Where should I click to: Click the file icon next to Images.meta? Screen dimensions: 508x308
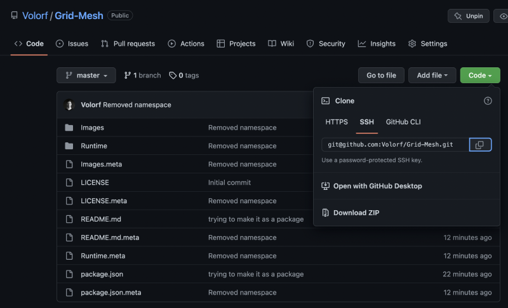69,164
